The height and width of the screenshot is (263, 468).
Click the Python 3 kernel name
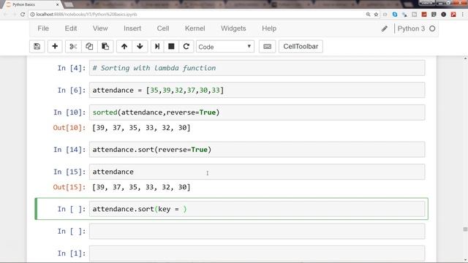point(411,28)
